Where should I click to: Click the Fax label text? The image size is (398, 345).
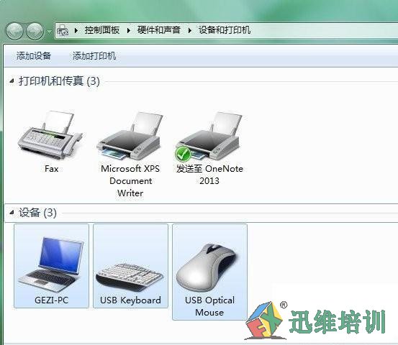52,169
